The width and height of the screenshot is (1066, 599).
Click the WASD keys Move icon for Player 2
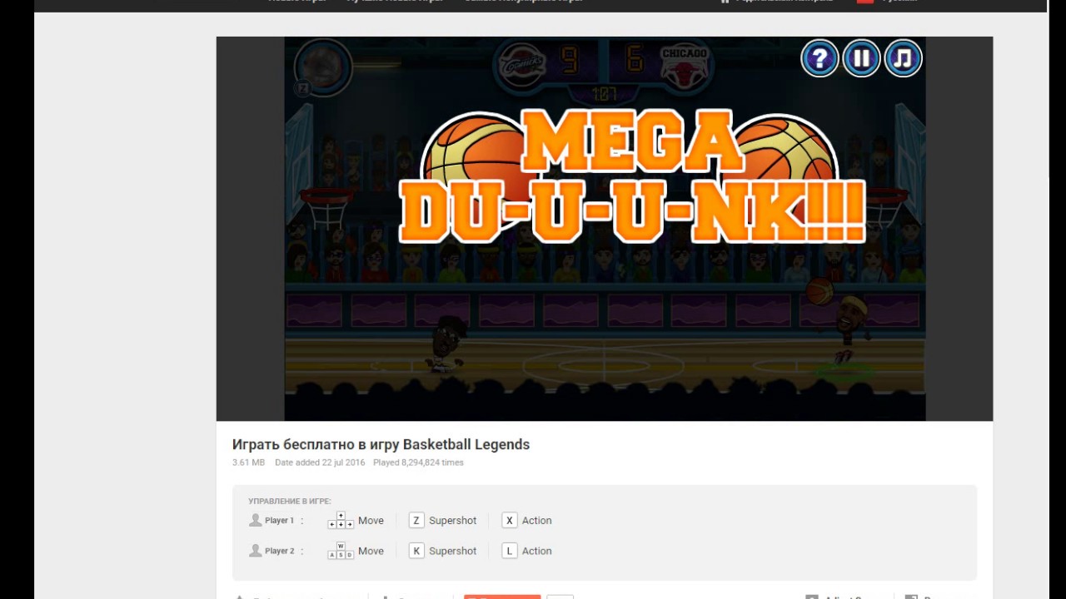(x=341, y=551)
